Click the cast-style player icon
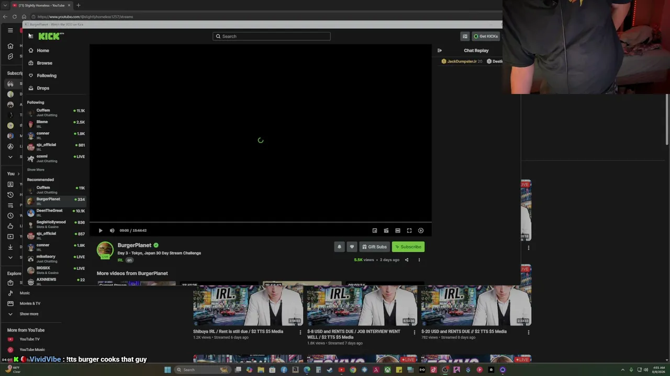The height and width of the screenshot is (376, 670). (x=386, y=230)
